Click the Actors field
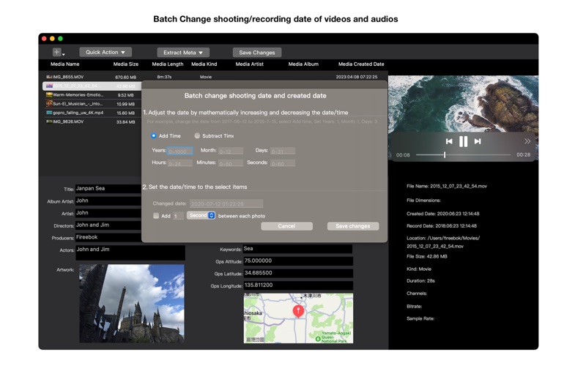The image size is (586, 366). coord(130,253)
